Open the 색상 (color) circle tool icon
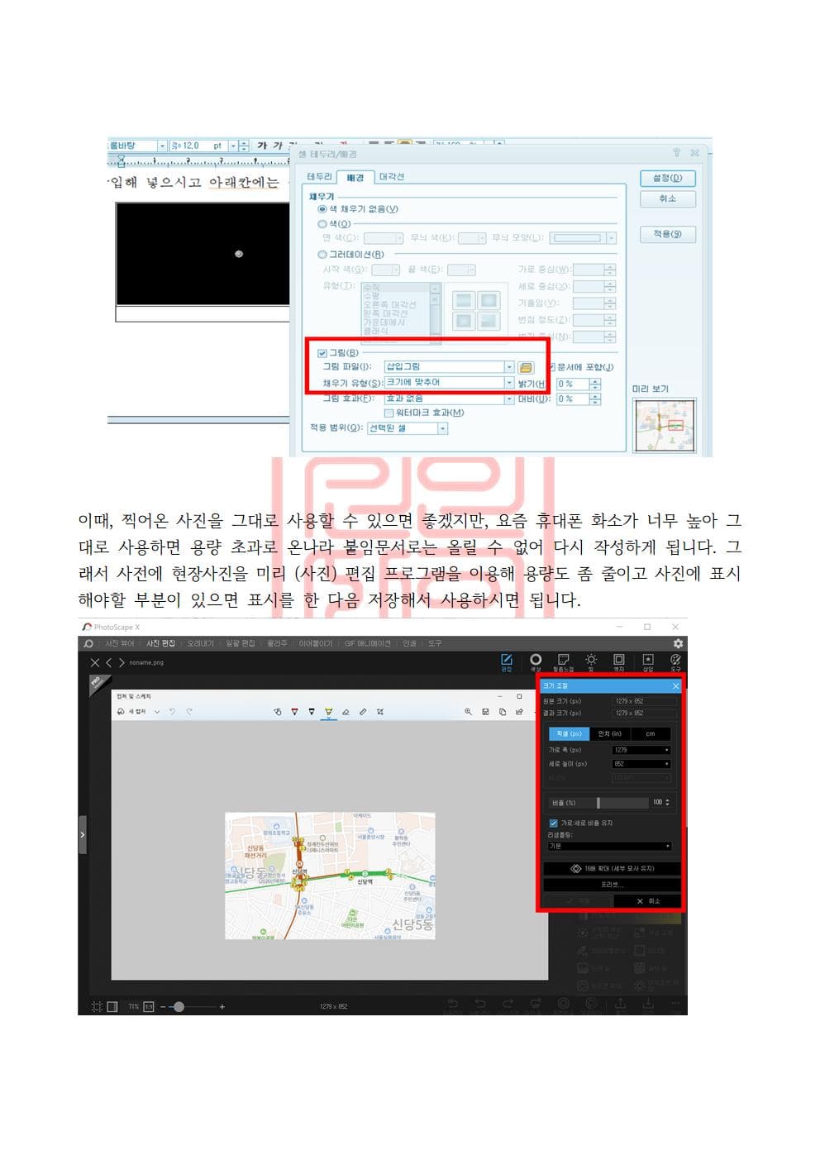 (x=536, y=660)
